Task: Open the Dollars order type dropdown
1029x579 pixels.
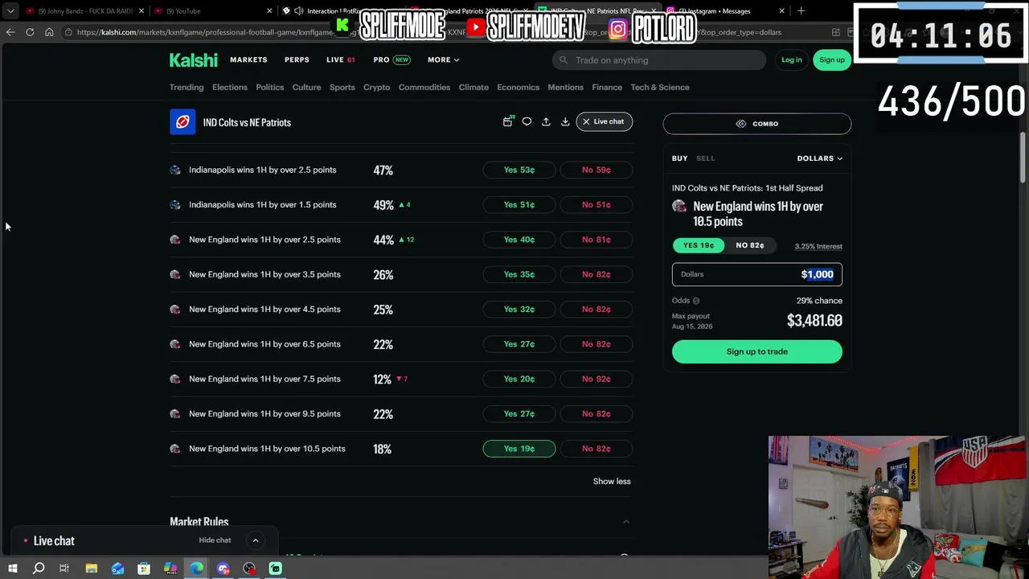Action: click(x=820, y=158)
